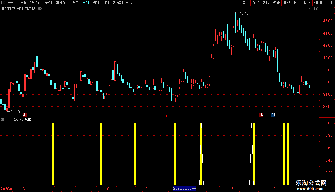This screenshot has width=335, height=192.
Task: Switch to the 15分钟 chart
Action: click(x=47, y=3)
